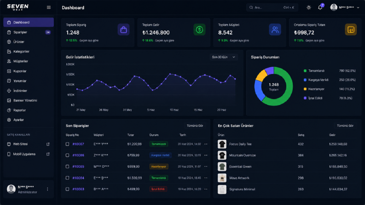
Task: Click the purple İptal Edildi legend swatch
Action: point(305,98)
